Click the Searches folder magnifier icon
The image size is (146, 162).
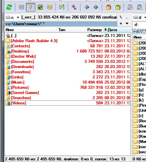coord(8,98)
